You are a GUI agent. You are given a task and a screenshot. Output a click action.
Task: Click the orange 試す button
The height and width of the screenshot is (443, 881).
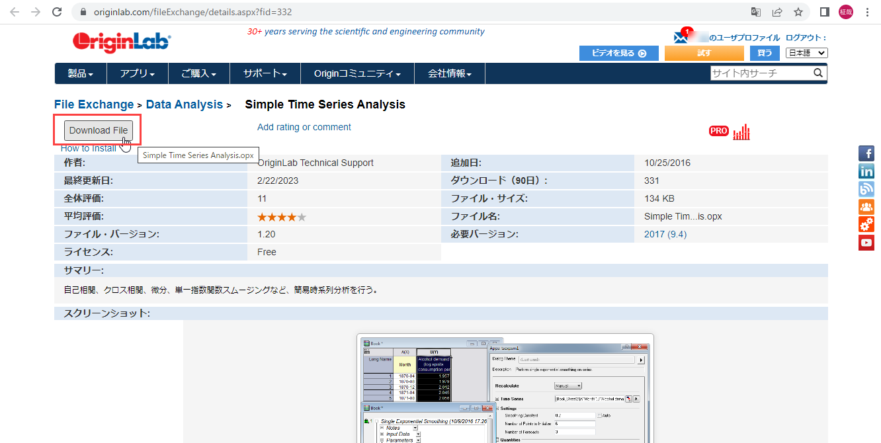pyautogui.click(x=704, y=54)
